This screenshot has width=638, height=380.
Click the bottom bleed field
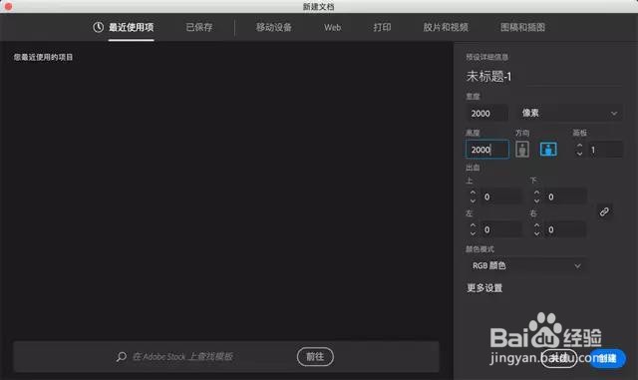coord(566,196)
